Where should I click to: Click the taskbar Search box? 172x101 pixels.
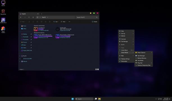tap(84, 99)
